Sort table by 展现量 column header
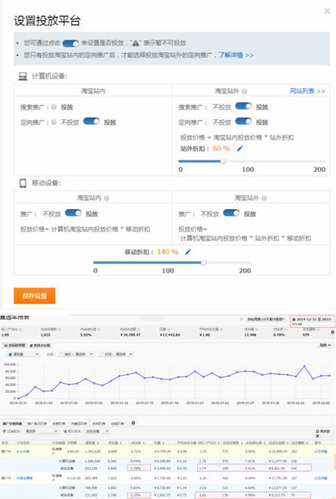336x499 pixels. (91, 443)
